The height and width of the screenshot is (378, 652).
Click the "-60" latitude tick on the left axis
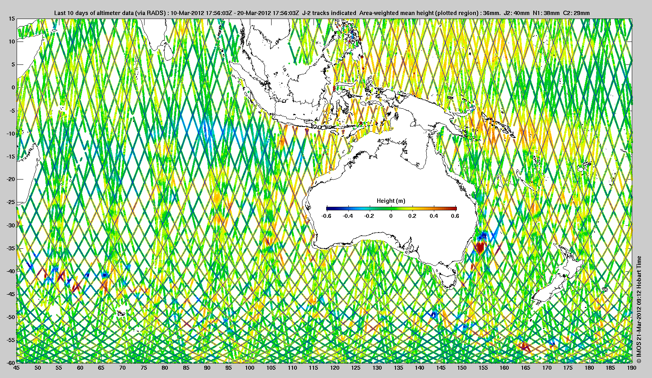coord(11,363)
